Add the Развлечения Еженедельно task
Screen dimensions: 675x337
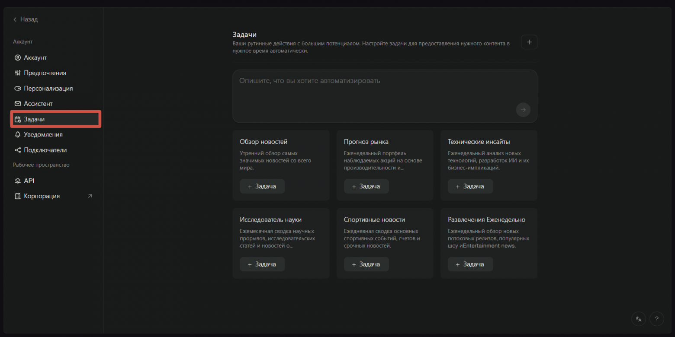pyautogui.click(x=470, y=264)
